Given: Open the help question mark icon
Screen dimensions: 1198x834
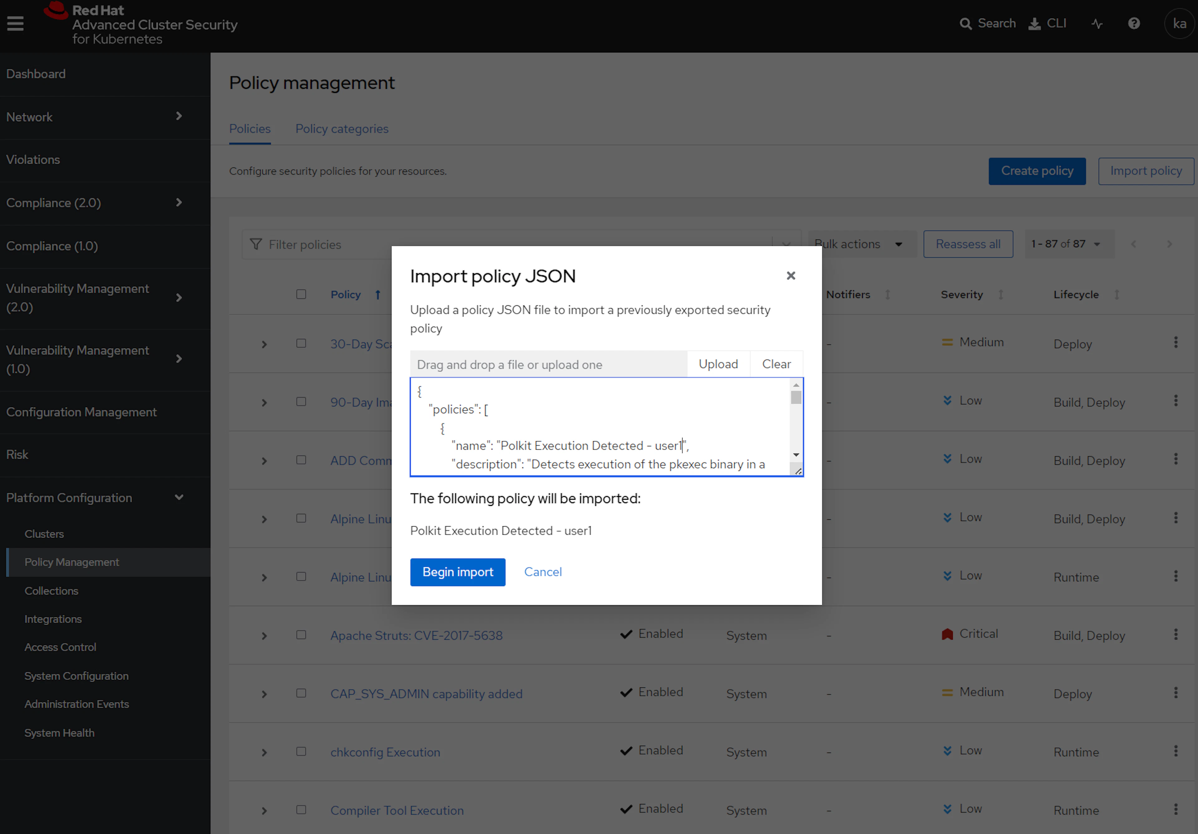Looking at the screenshot, I should click(1134, 23).
